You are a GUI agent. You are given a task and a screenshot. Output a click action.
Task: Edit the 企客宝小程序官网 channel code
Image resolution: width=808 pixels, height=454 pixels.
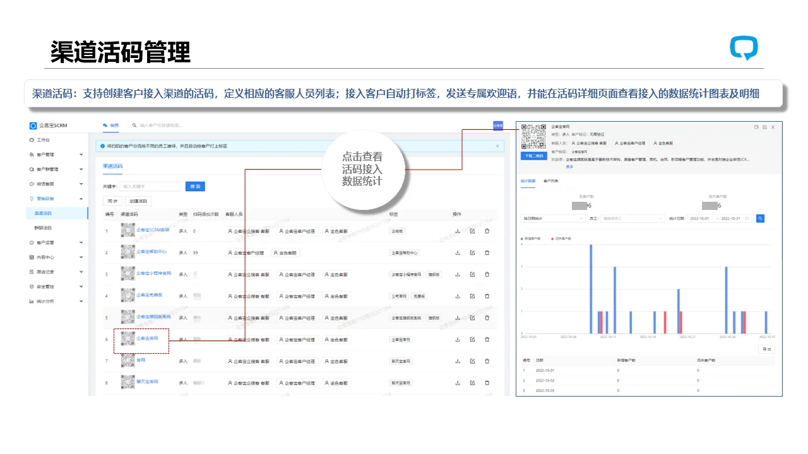(472, 274)
